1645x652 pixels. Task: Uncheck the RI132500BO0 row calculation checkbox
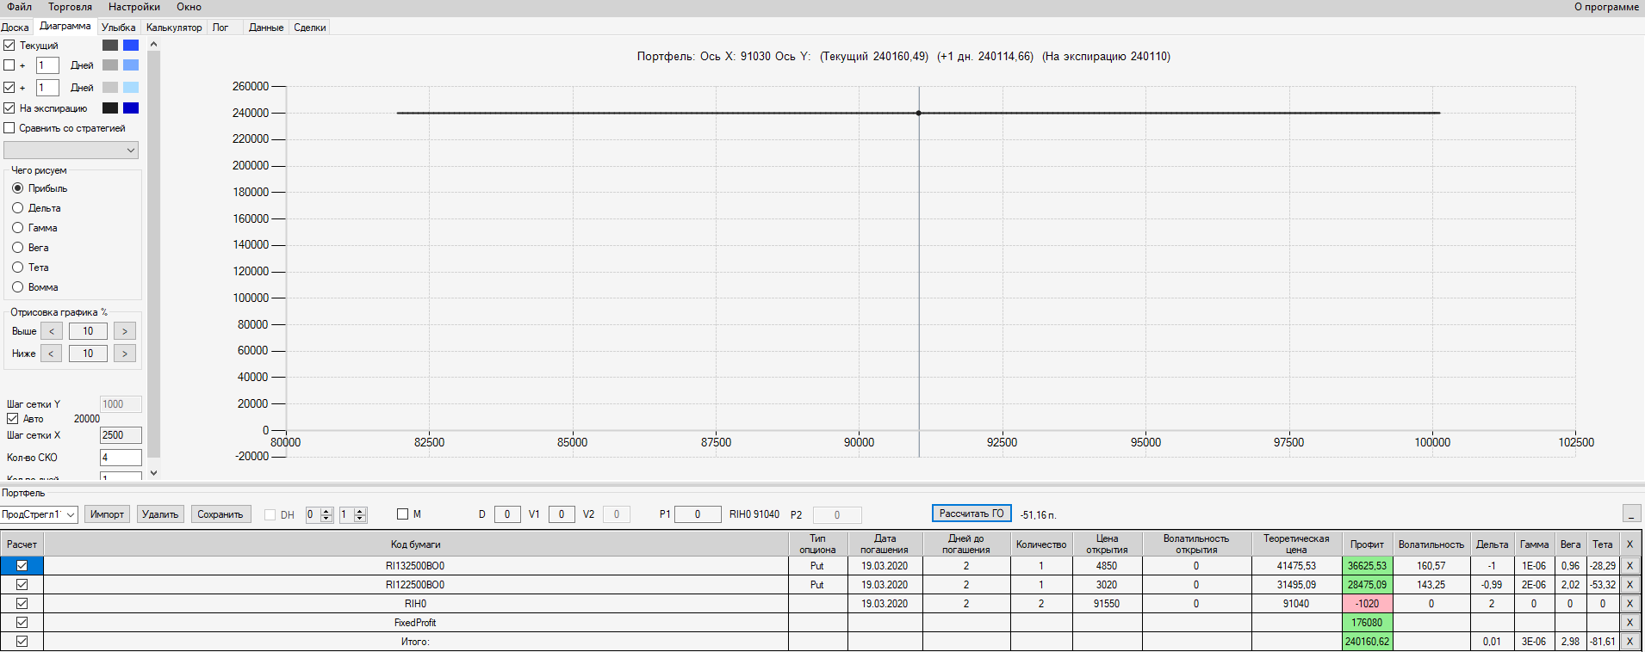22,566
